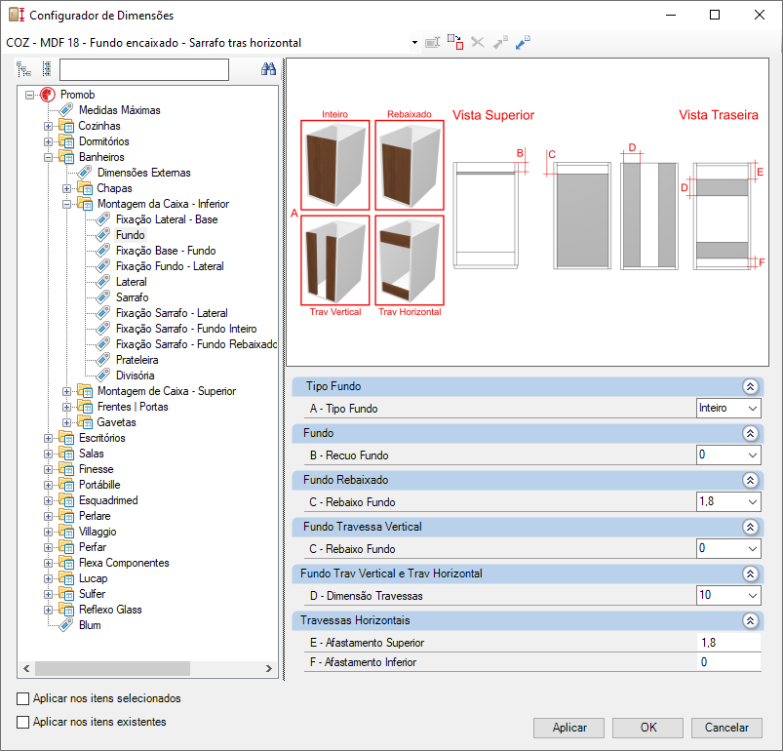Click the tag icon beside Blum
This screenshot has width=783, height=751.
66,625
